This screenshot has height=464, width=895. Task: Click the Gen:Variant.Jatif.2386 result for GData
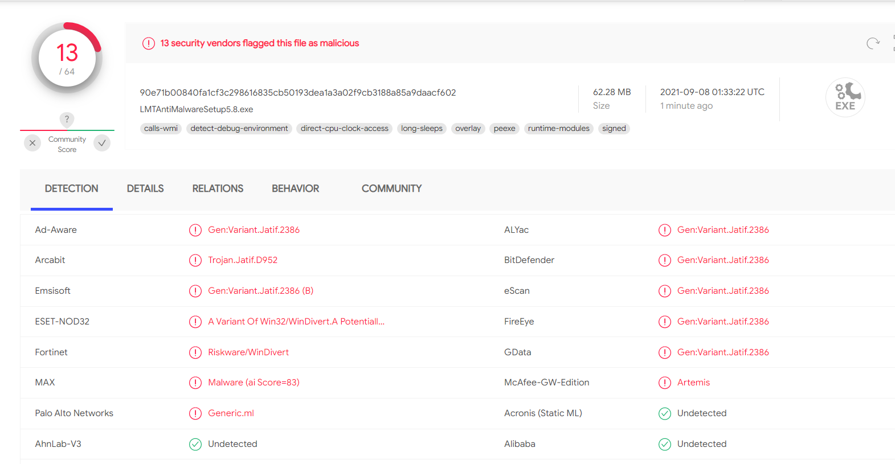coord(723,352)
